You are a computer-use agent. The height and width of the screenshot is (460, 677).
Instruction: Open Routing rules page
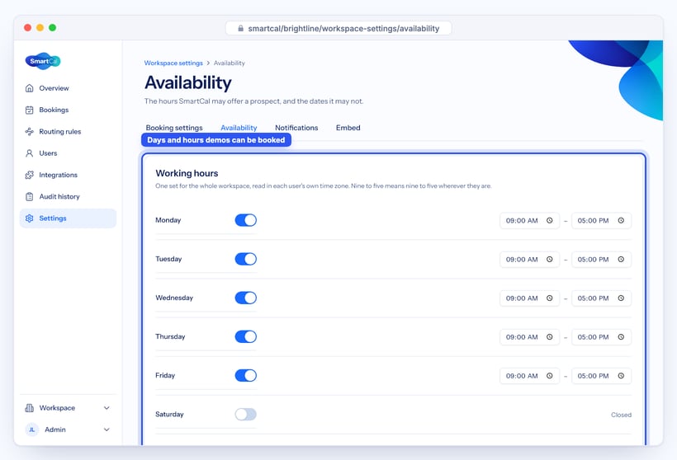68,132
